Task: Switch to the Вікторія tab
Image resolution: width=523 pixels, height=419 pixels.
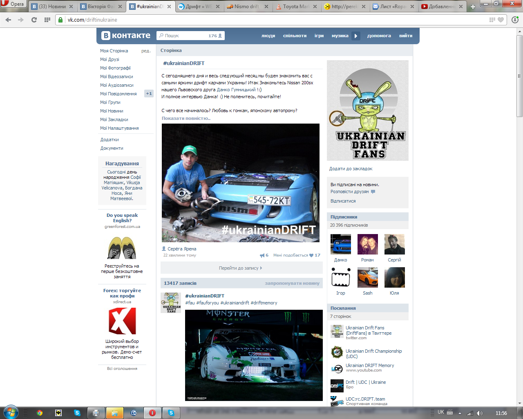Action: click(102, 7)
